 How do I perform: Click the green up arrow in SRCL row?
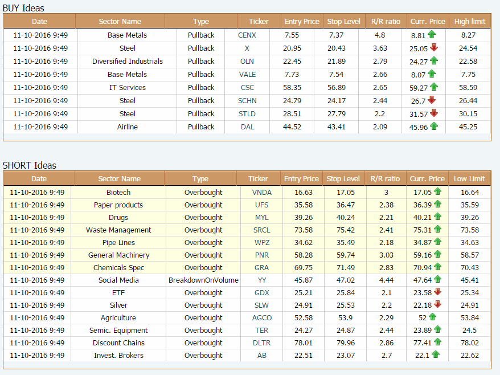click(x=437, y=229)
